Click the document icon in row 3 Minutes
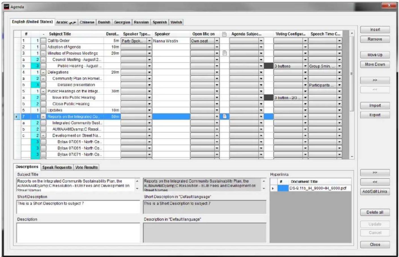The image size is (399, 257). point(225,53)
